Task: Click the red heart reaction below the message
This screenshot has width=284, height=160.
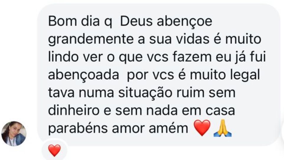Action: [55, 150]
